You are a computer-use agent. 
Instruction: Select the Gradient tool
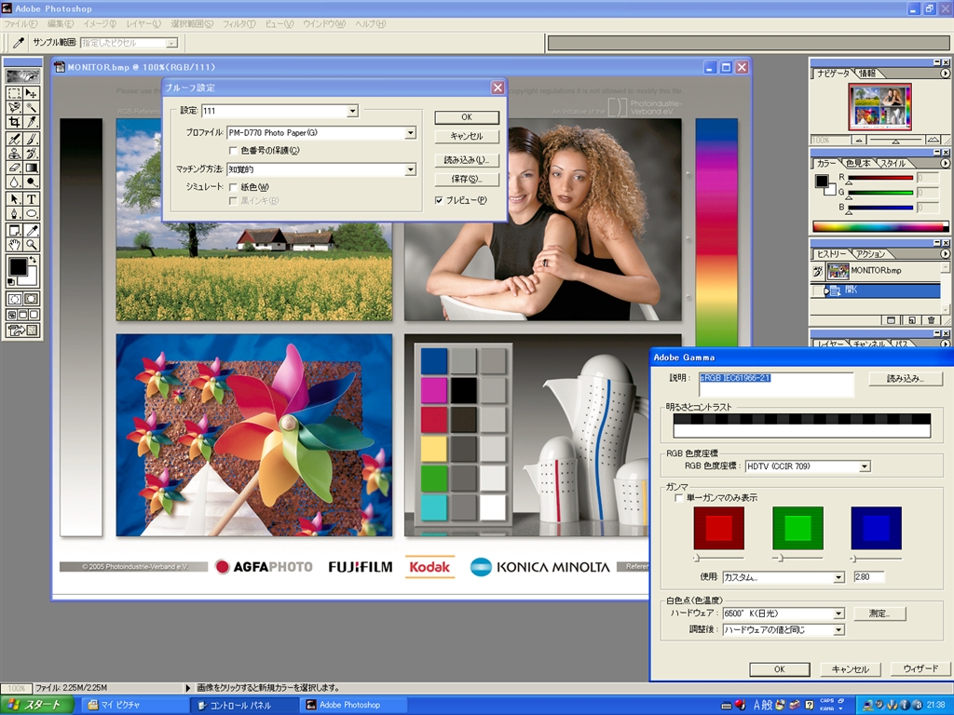tap(31, 168)
